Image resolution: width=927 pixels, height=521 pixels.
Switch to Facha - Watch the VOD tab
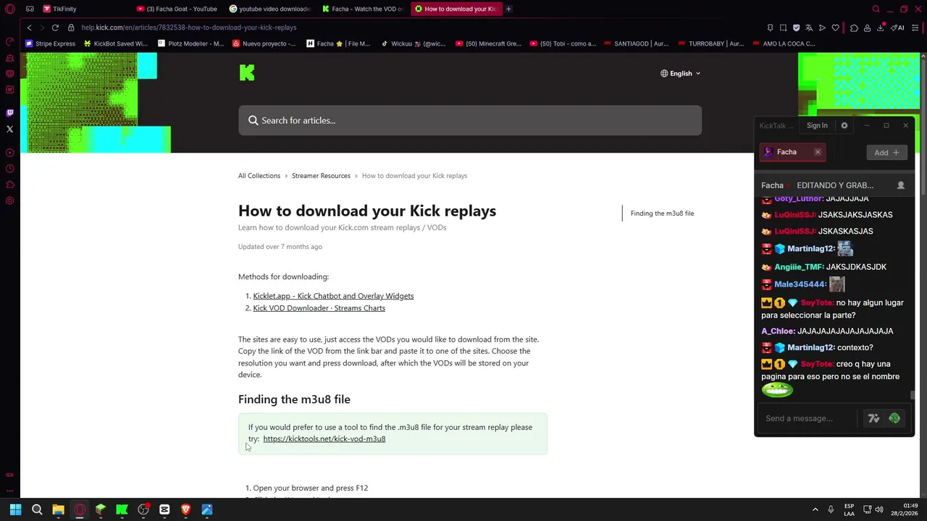pos(363,9)
